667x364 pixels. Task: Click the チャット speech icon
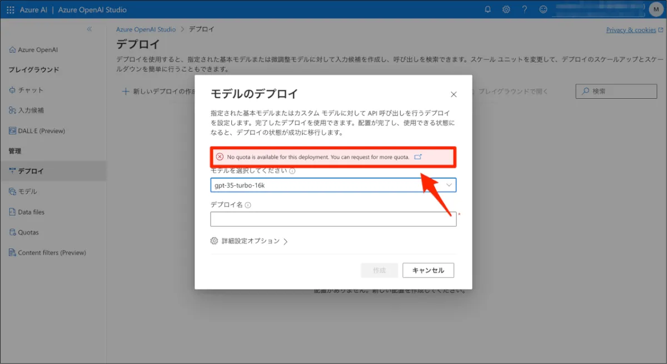tap(12, 90)
